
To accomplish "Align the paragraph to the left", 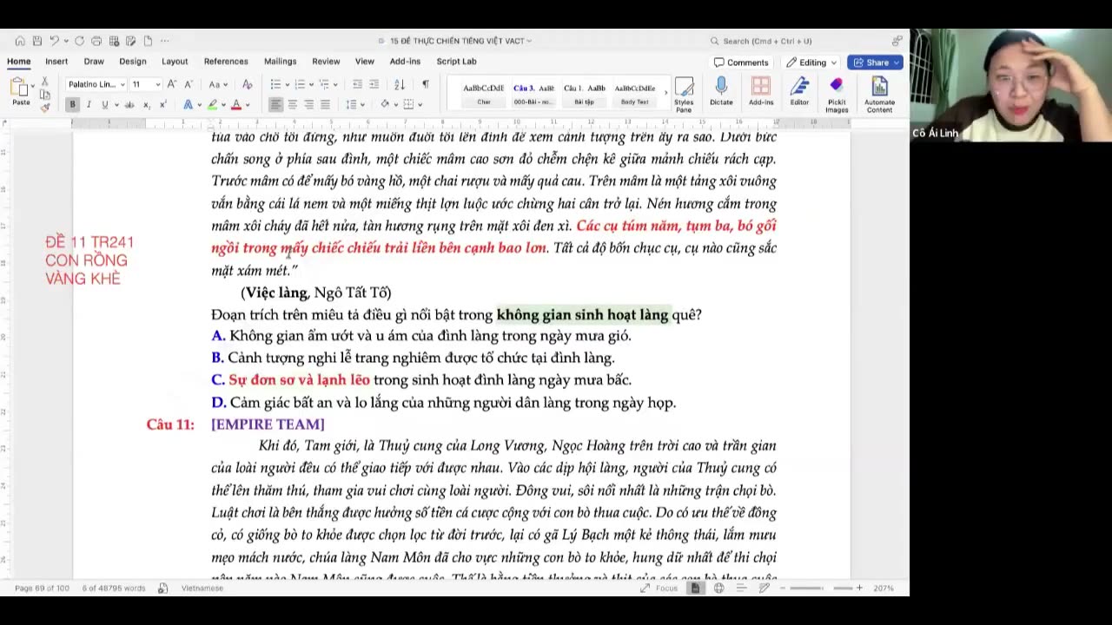I will (x=275, y=105).
